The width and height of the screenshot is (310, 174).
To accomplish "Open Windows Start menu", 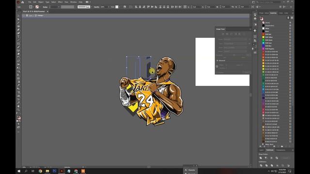I will tap(19, 171).
